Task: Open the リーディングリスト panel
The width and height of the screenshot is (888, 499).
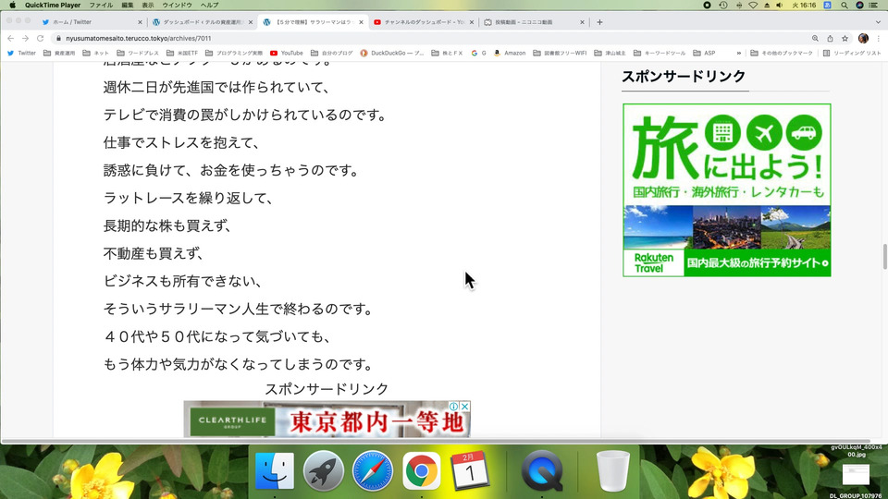Action: [x=852, y=54]
